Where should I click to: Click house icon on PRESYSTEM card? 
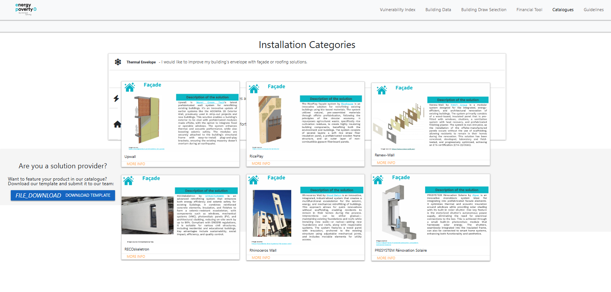coord(378,179)
